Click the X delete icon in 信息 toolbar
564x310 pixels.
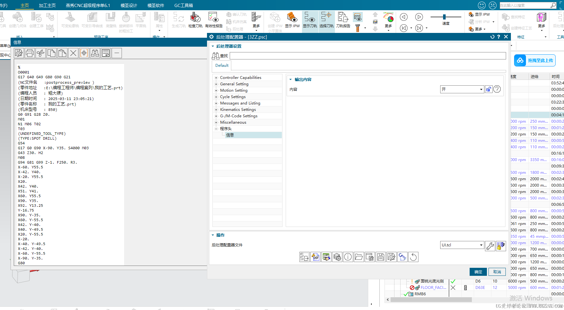pyautogui.click(x=73, y=53)
